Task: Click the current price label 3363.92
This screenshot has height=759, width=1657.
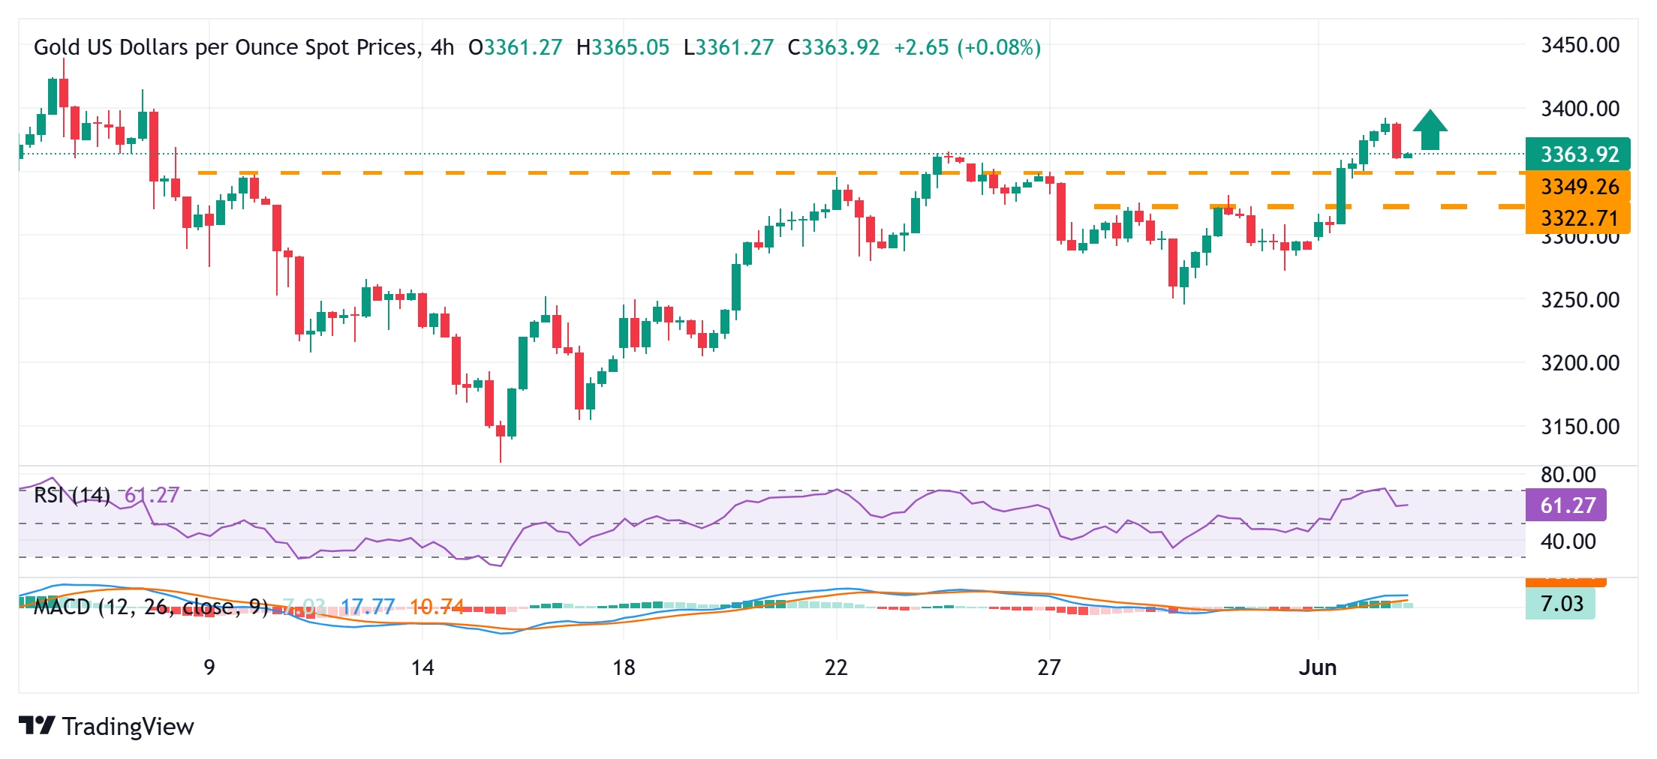Action: [1577, 154]
